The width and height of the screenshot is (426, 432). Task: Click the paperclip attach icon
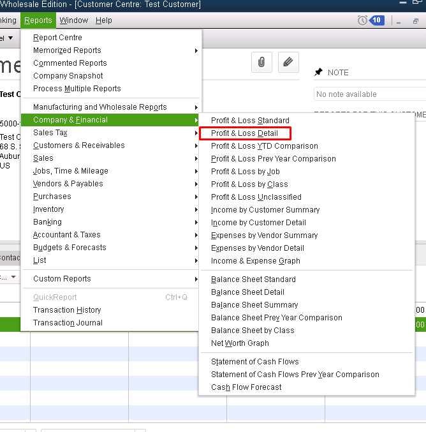[261, 62]
